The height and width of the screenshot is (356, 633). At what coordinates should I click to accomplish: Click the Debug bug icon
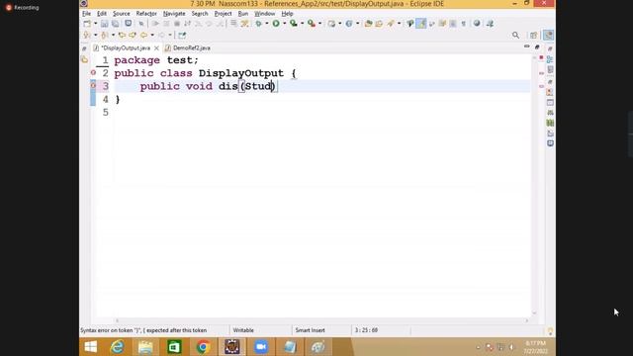click(x=258, y=24)
